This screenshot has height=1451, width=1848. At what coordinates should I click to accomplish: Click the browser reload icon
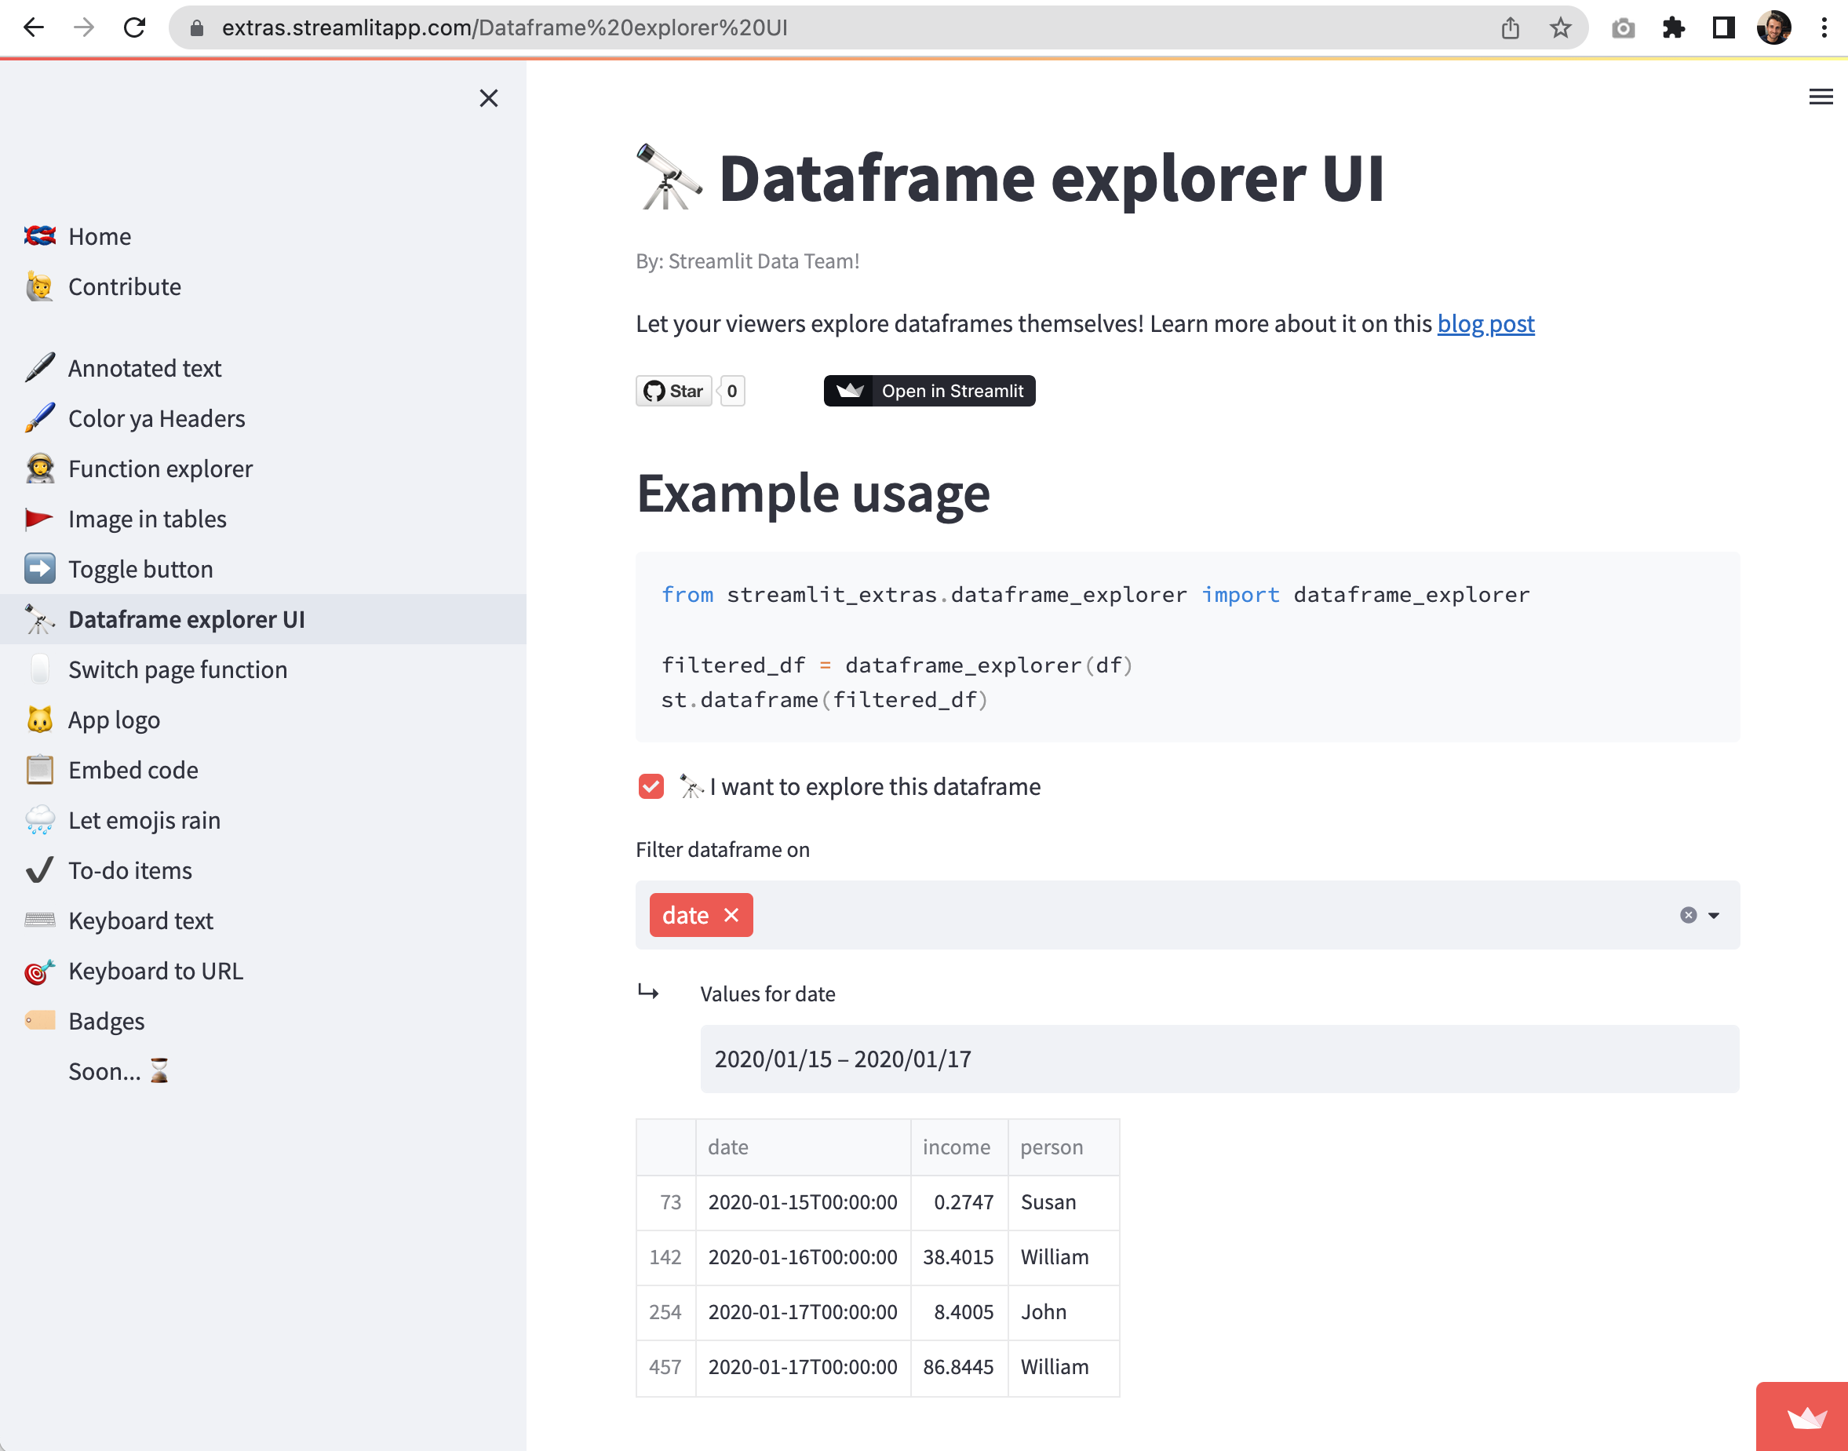pyautogui.click(x=134, y=28)
